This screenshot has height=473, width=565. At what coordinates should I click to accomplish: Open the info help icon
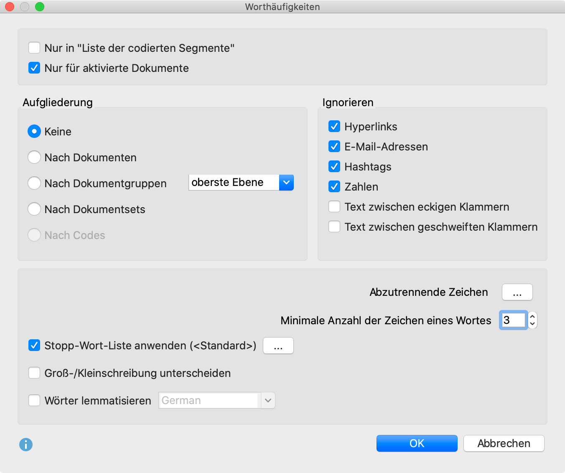tap(26, 444)
